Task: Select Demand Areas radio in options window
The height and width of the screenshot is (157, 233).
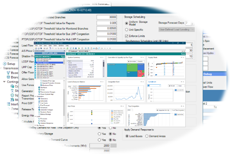Action: pos(147,136)
